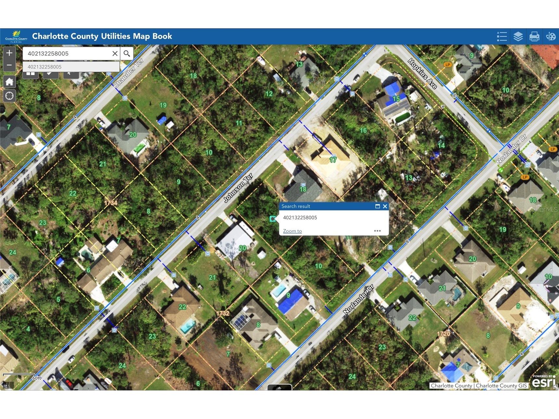Click the 'Charlotte County Utilities Map Book' title

click(x=102, y=36)
